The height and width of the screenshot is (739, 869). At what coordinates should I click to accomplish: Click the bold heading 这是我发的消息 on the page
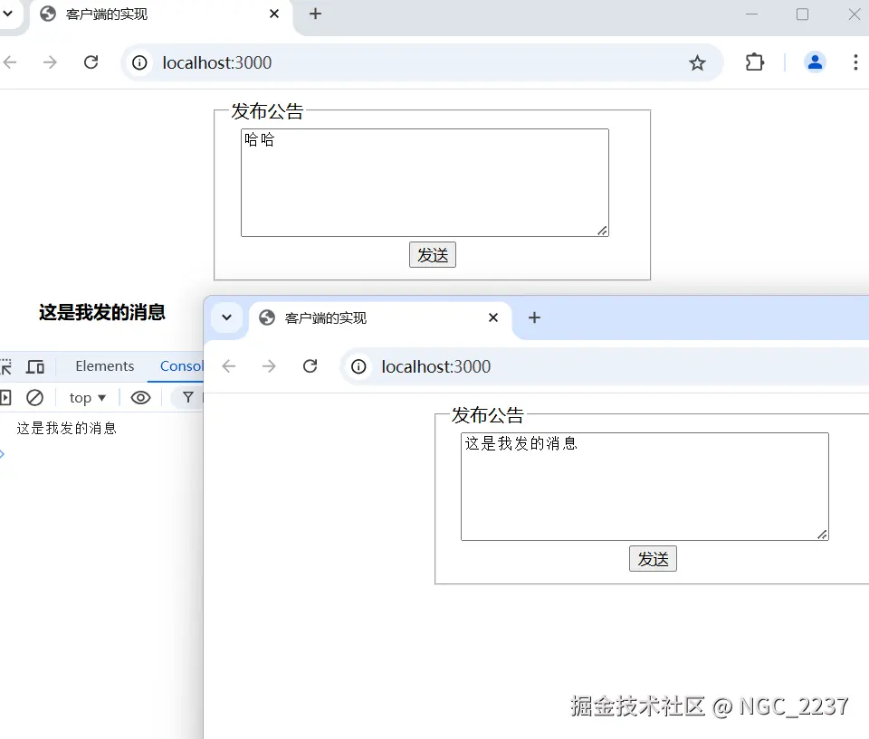[x=102, y=312]
